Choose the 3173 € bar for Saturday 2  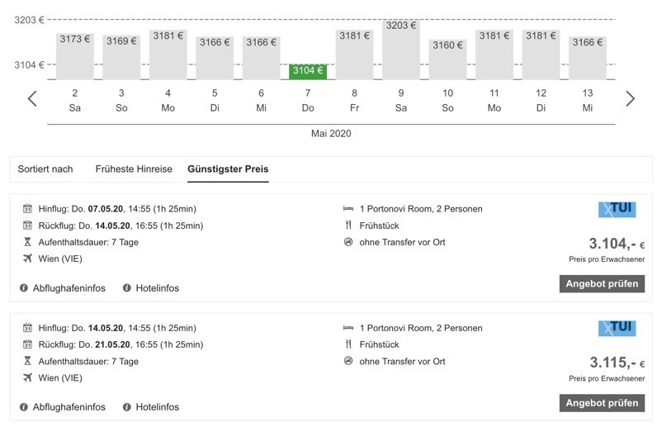(x=75, y=56)
